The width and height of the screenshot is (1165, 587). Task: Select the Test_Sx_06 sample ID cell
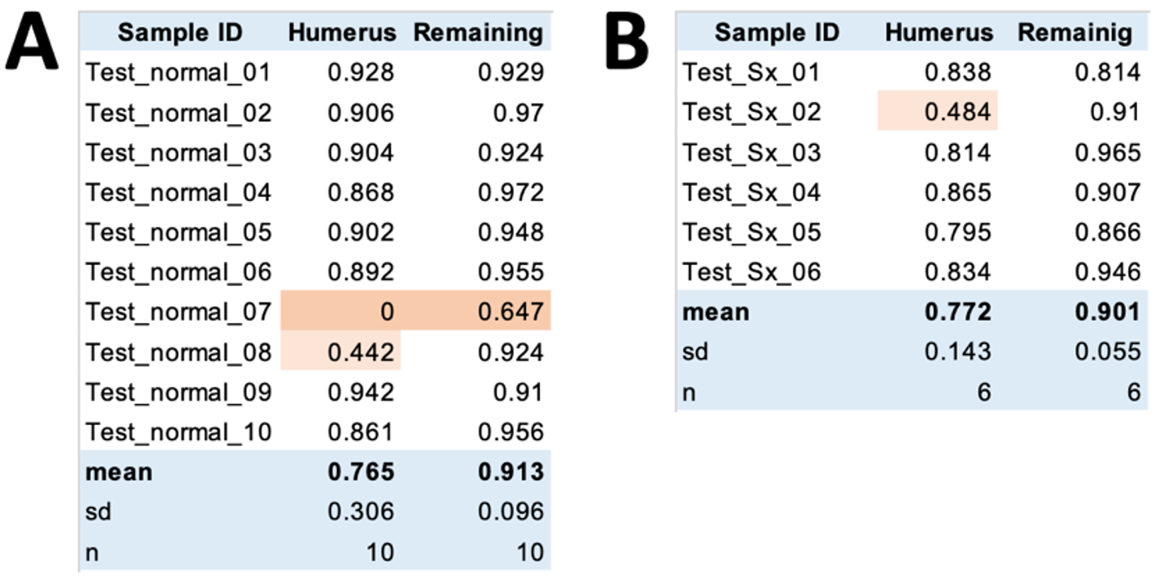(752, 271)
